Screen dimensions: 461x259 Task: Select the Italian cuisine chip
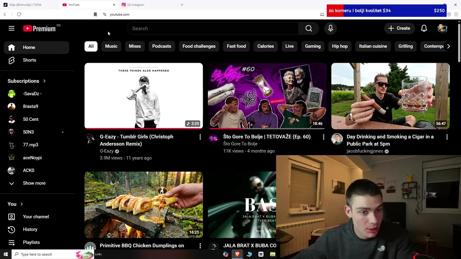click(x=373, y=46)
